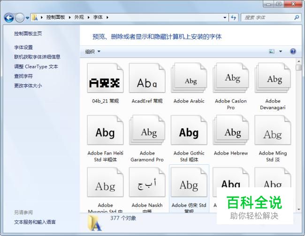Image resolution: width=305 pixels, height=236 pixels.
Task: Click the scrollbar up arrow
Action: point(299,61)
